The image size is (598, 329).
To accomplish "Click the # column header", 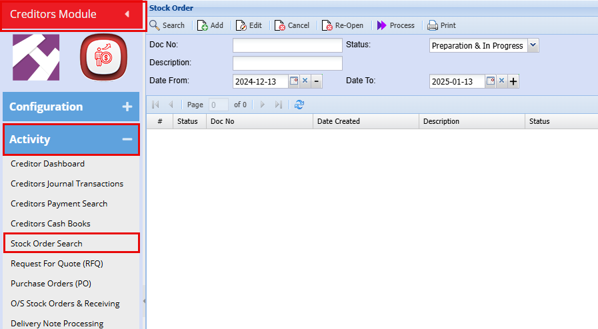I will [160, 121].
